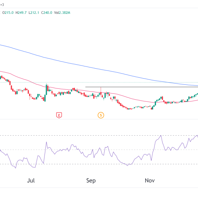
Task: Click the orange S split marker
Action: click(x=101, y=115)
